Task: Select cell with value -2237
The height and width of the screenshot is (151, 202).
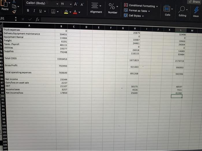Action: (x=61, y=83)
